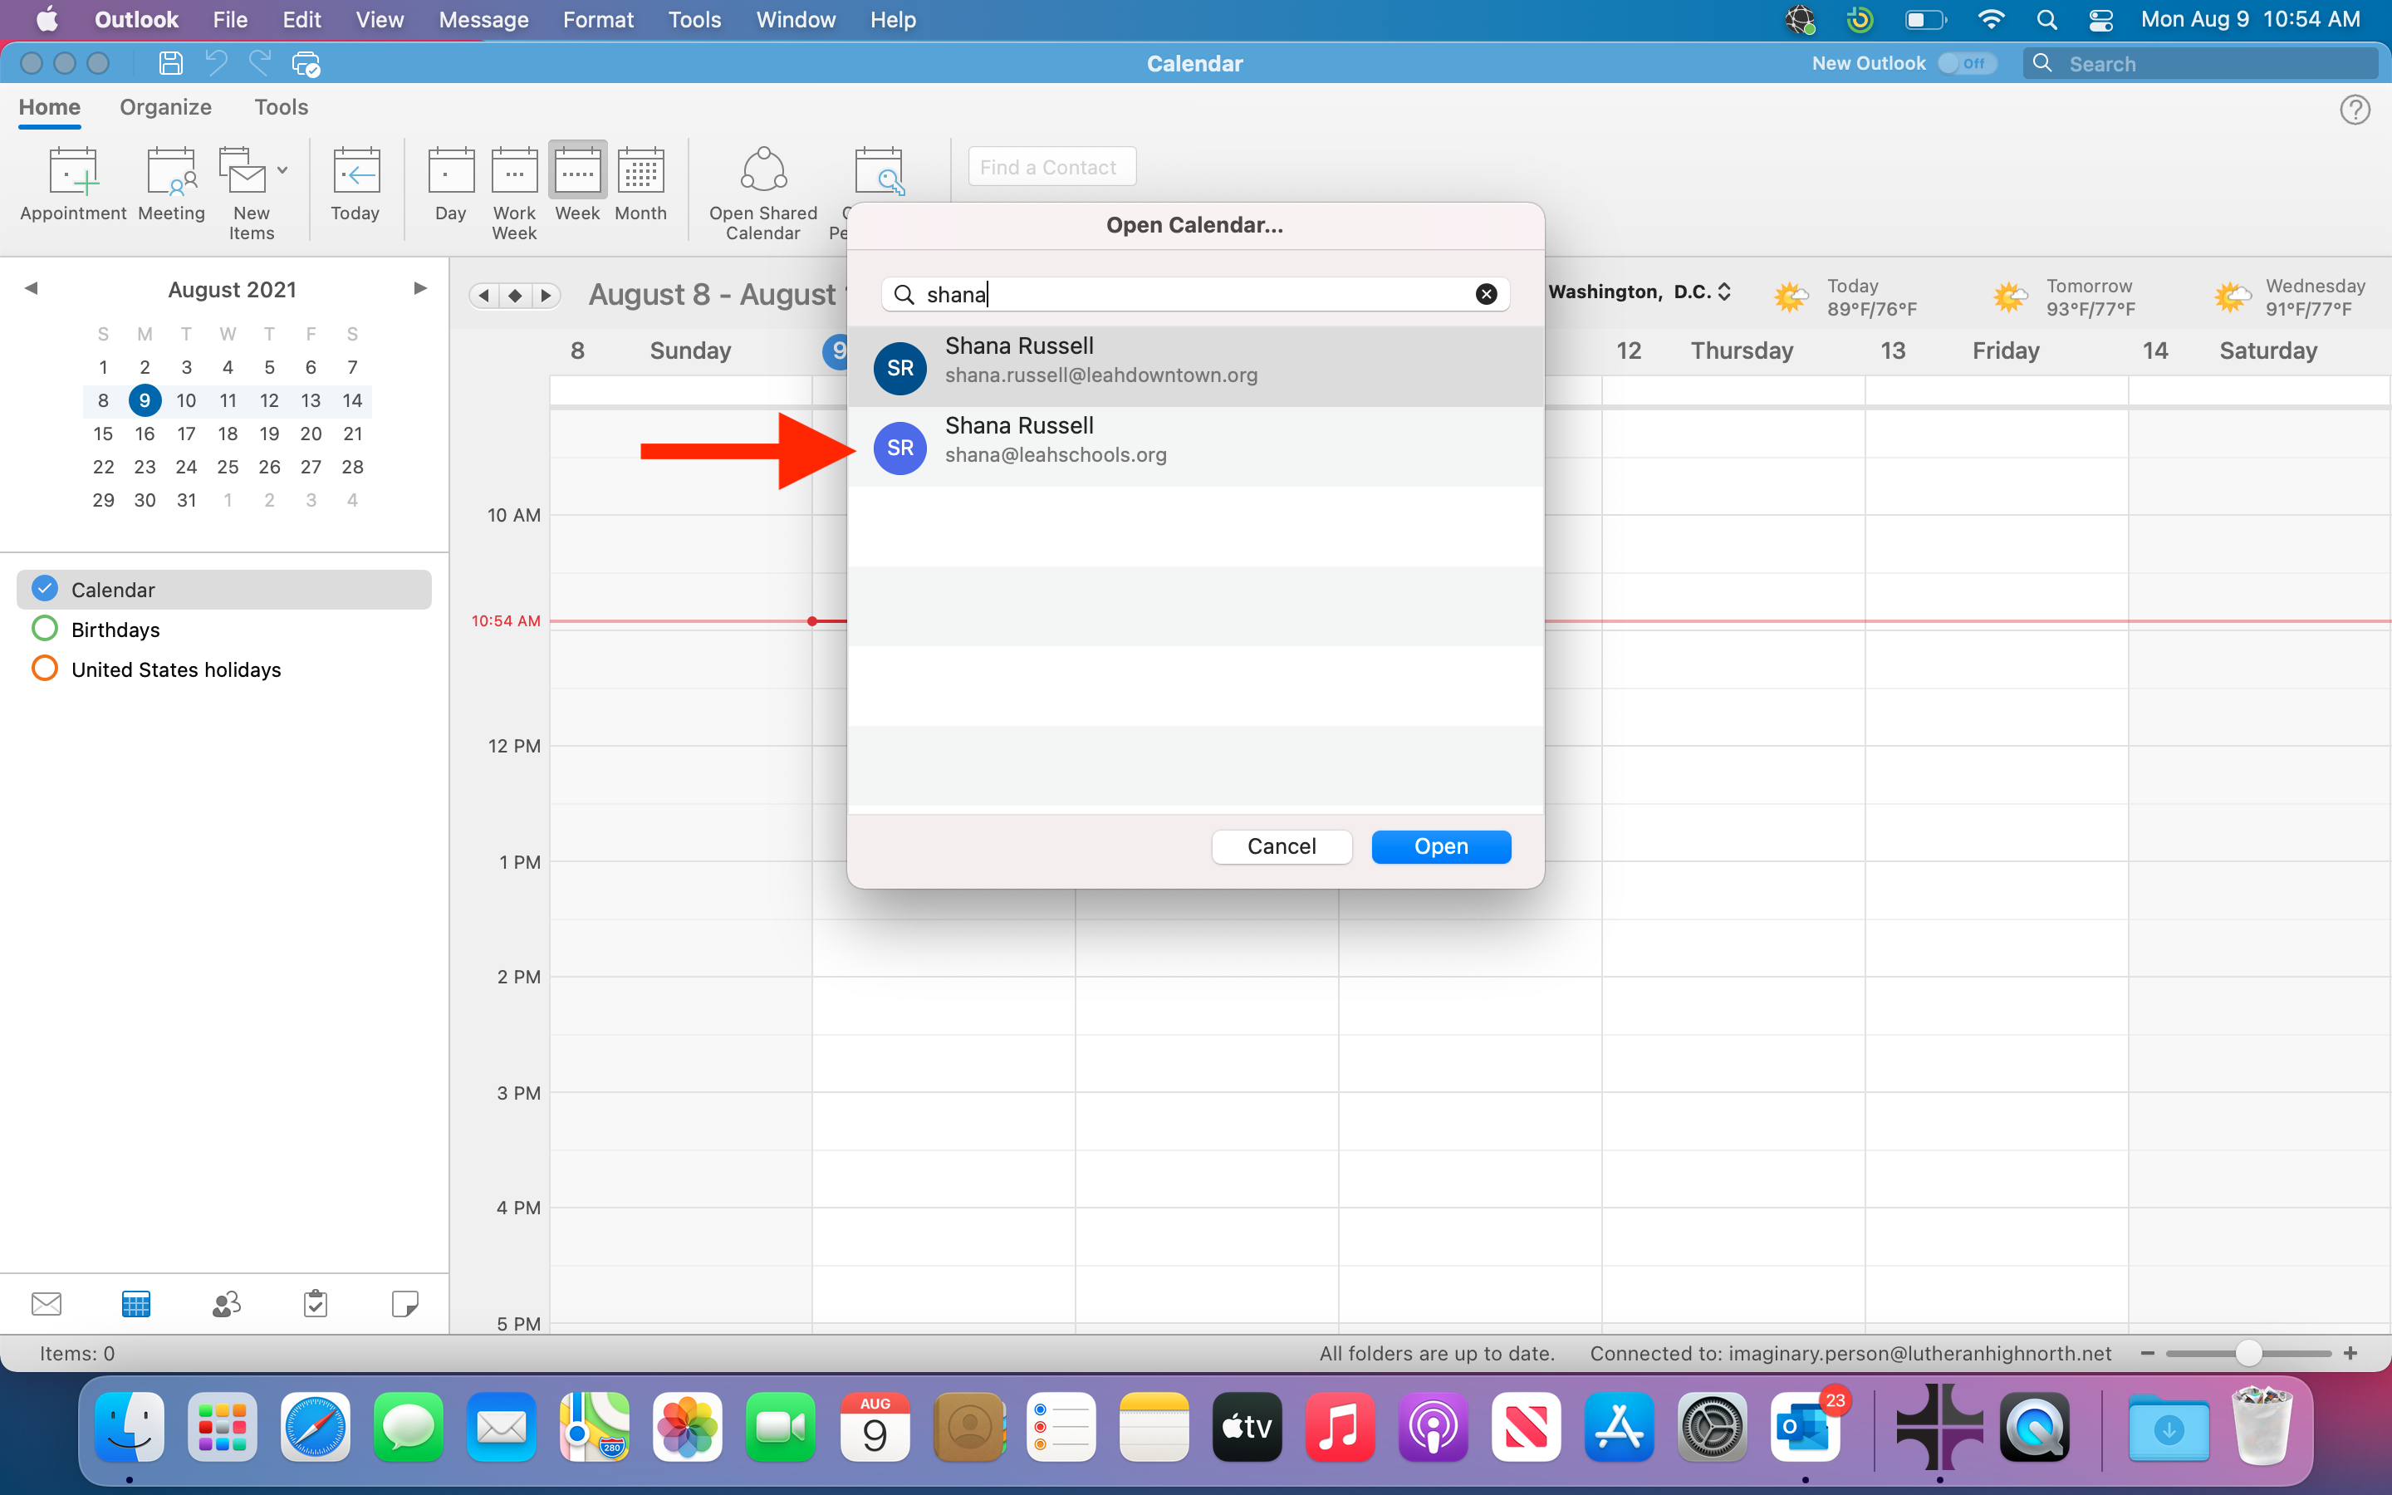Image resolution: width=2392 pixels, height=1495 pixels.
Task: Enable United States holidays calendar
Action: coord(45,669)
